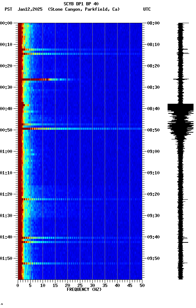Click the 08:10 UTC time label
The image size is (196, 308).
point(153,45)
